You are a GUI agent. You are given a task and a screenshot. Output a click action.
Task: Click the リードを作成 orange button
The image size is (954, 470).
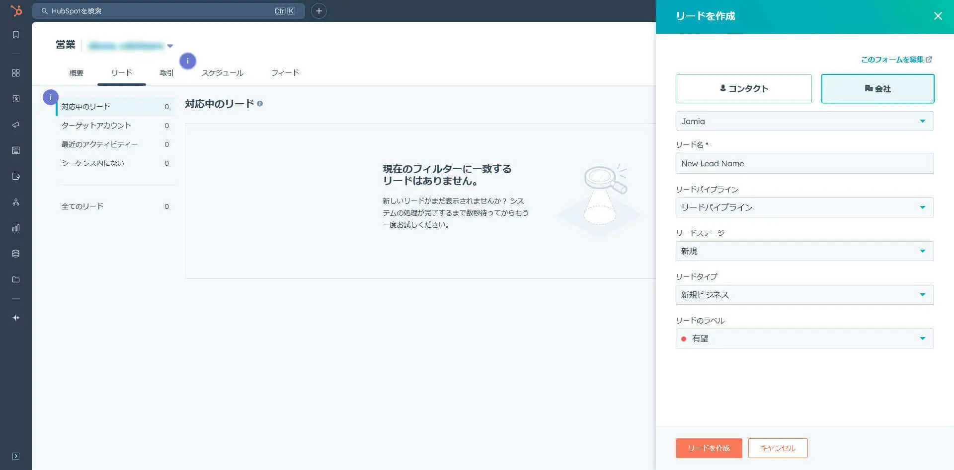[x=709, y=448]
